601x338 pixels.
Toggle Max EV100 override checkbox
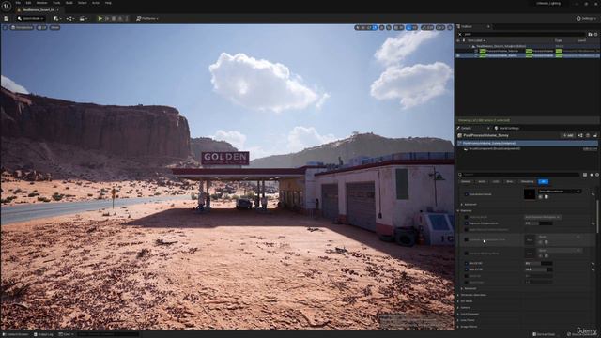467,269
